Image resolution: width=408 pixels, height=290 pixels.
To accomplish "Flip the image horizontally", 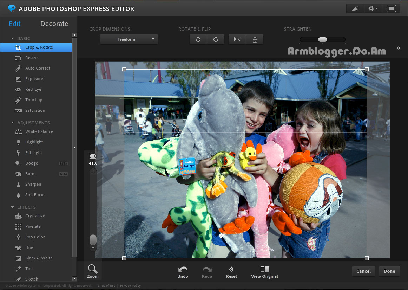I will (237, 39).
